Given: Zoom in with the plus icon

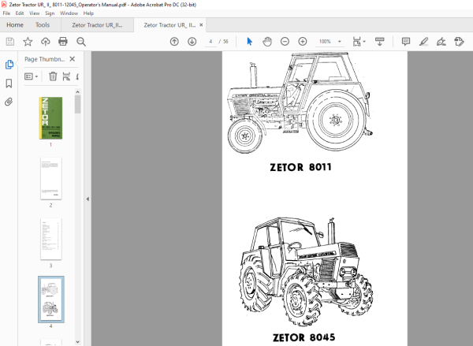Looking at the screenshot, I should click(303, 41).
